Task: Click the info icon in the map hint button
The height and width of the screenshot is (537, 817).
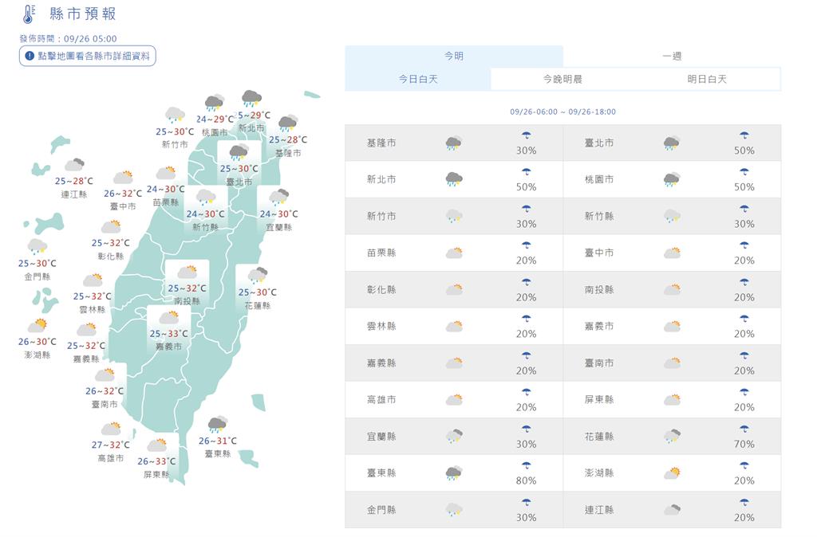Action: (x=30, y=56)
